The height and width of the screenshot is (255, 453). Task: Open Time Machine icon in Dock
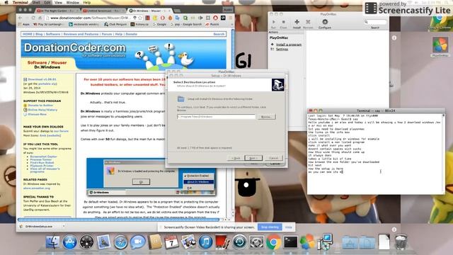pos(239,242)
